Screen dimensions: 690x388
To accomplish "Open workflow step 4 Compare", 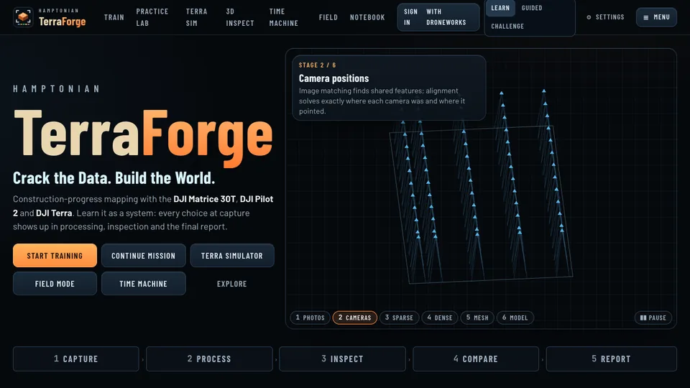I will tap(476, 359).
